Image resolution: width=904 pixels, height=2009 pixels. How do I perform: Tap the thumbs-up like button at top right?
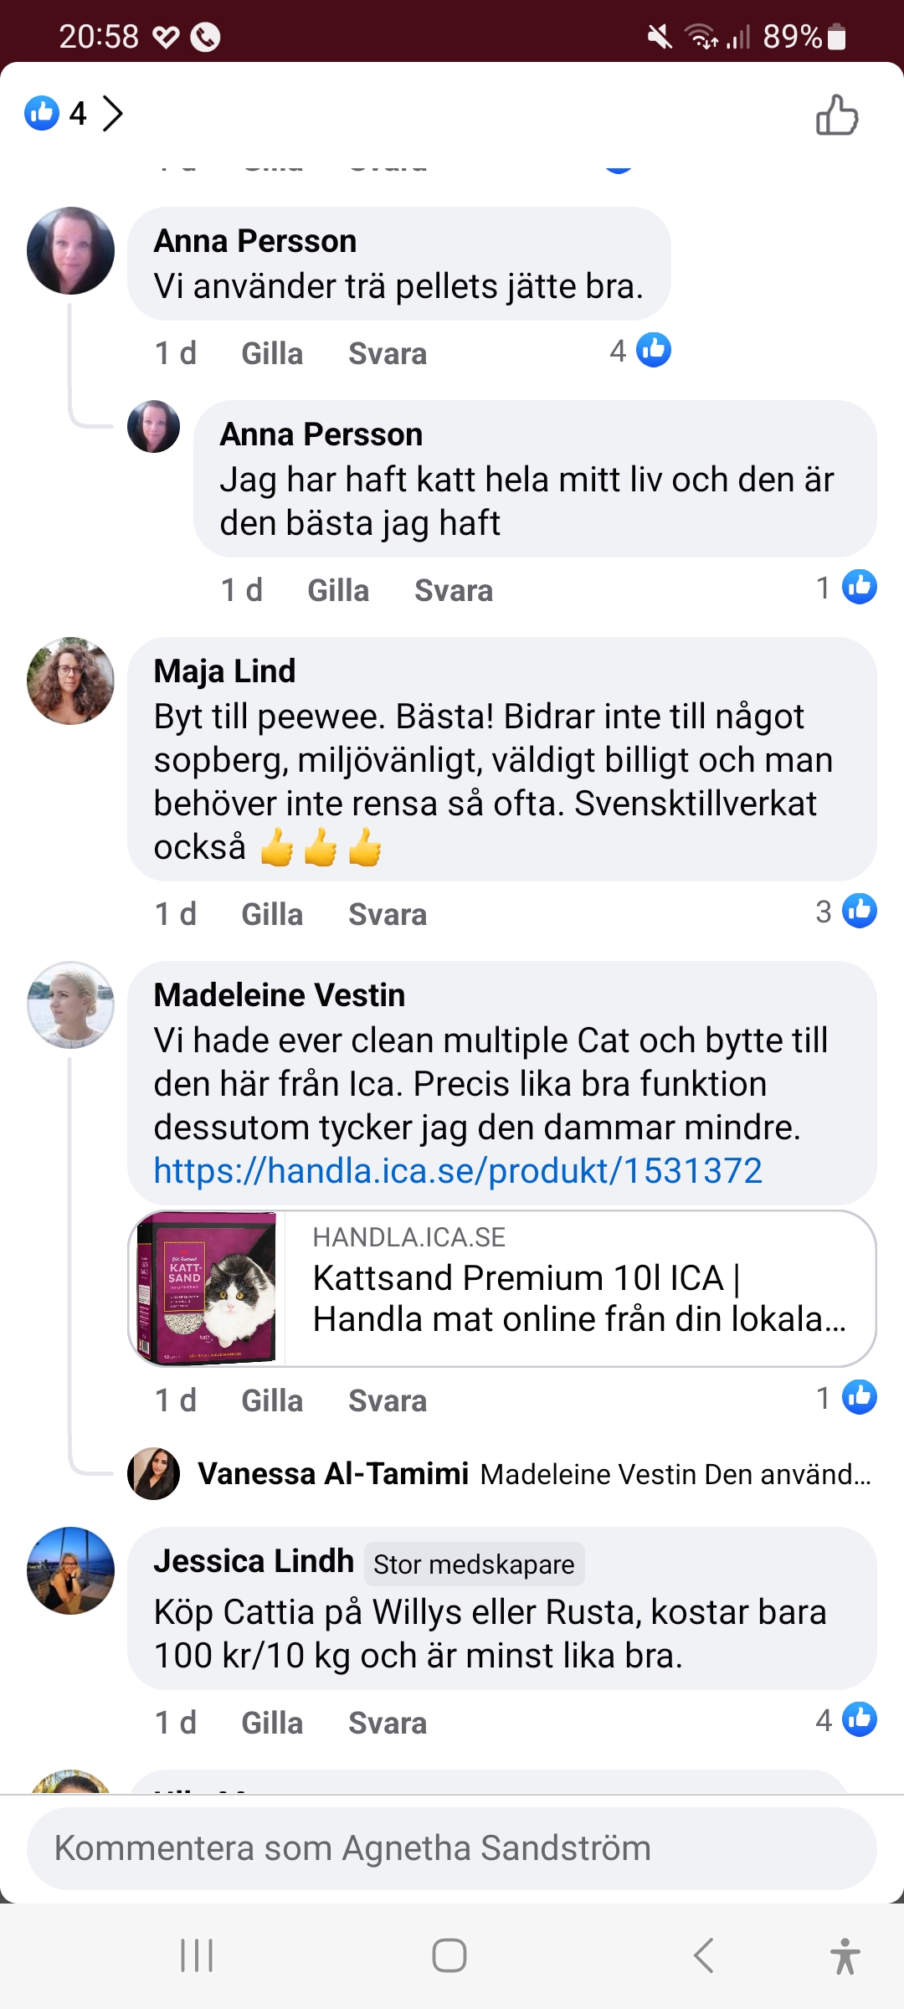pos(837,115)
